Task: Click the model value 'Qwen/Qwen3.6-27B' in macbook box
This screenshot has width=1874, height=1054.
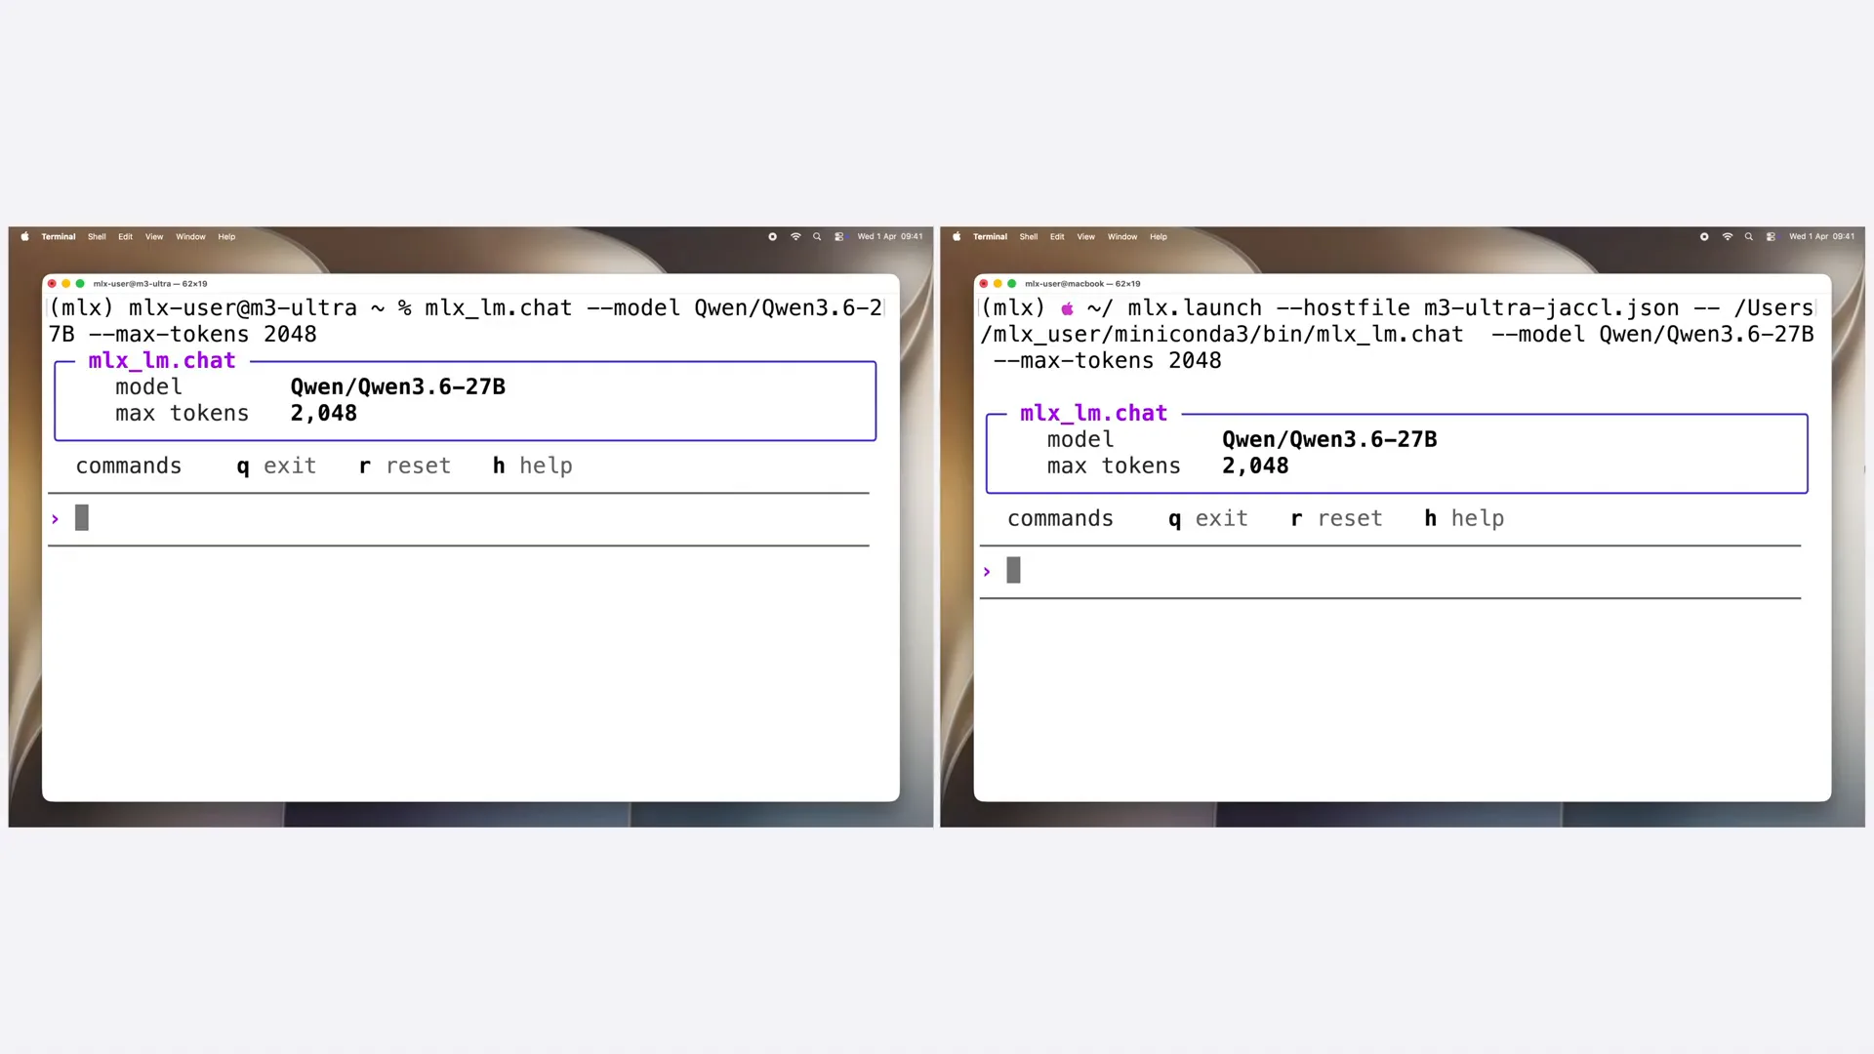Action: tap(1329, 440)
